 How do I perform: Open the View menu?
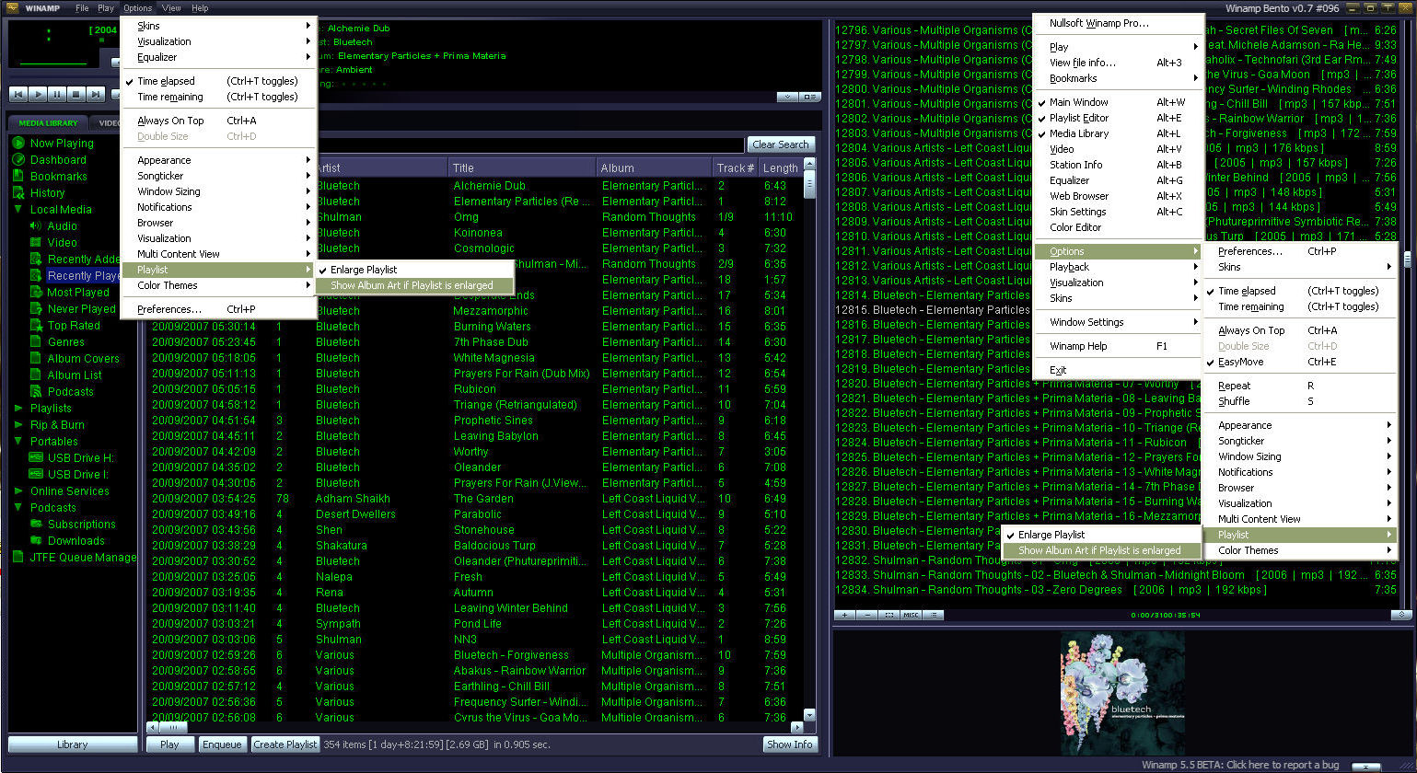click(171, 8)
